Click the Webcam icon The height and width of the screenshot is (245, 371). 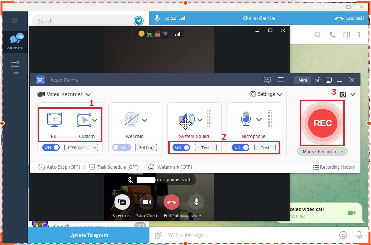click(131, 120)
